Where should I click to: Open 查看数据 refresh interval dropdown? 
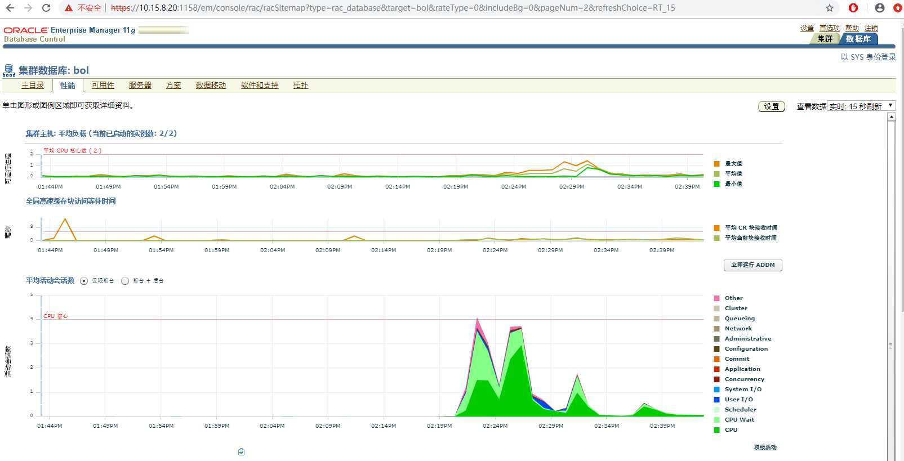861,106
